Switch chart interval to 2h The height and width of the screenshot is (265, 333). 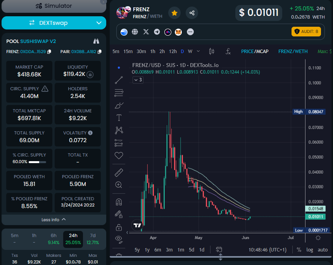click(x=162, y=52)
